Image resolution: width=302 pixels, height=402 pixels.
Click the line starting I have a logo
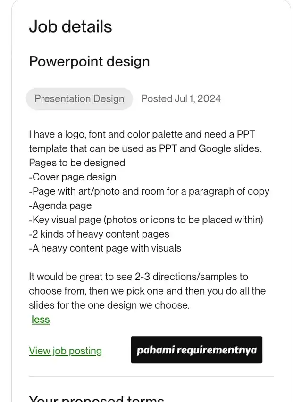pyautogui.click(x=142, y=134)
